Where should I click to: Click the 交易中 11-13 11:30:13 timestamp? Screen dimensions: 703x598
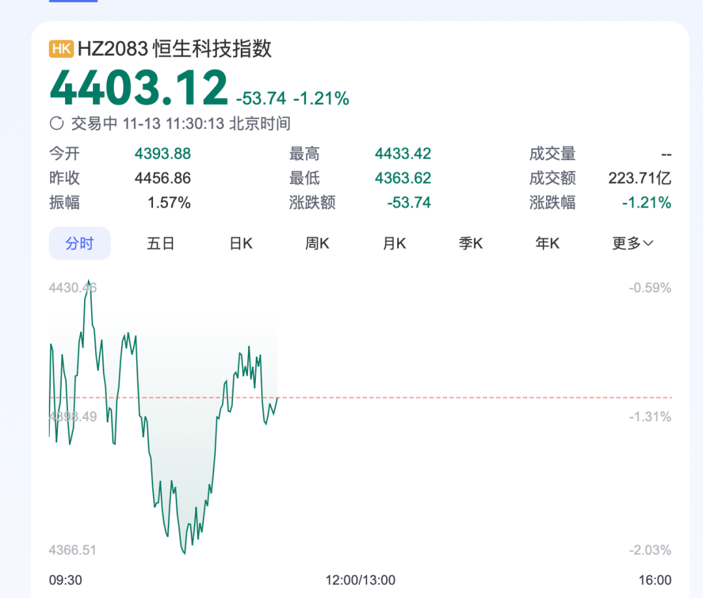pyautogui.click(x=181, y=123)
